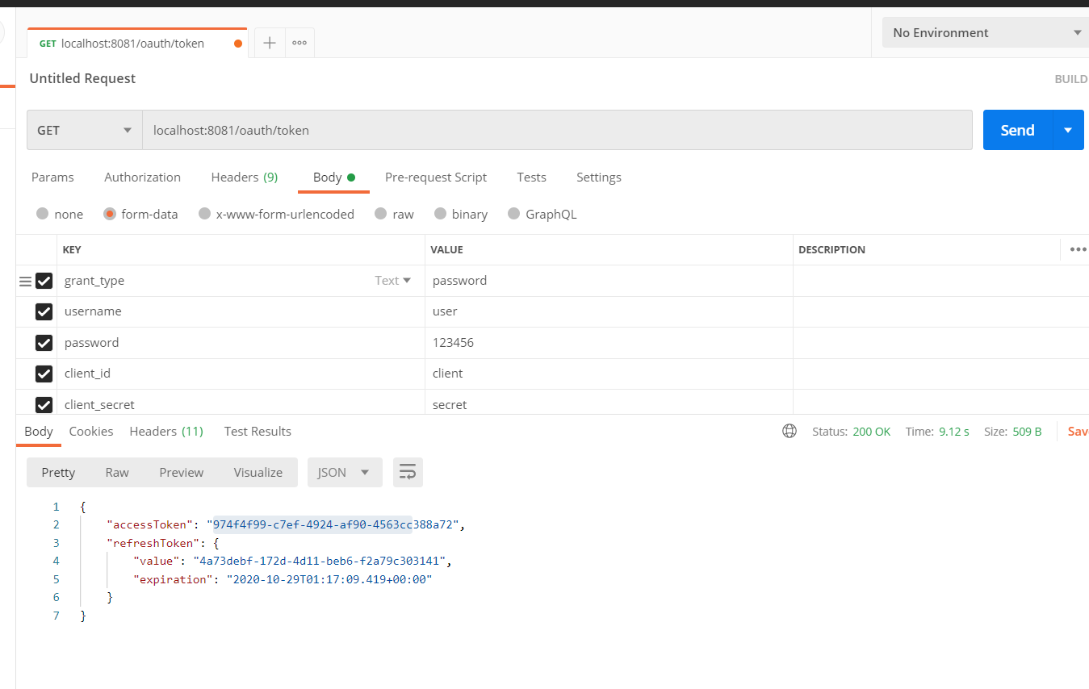
Task: Switch to the Params tab
Action: 52,177
